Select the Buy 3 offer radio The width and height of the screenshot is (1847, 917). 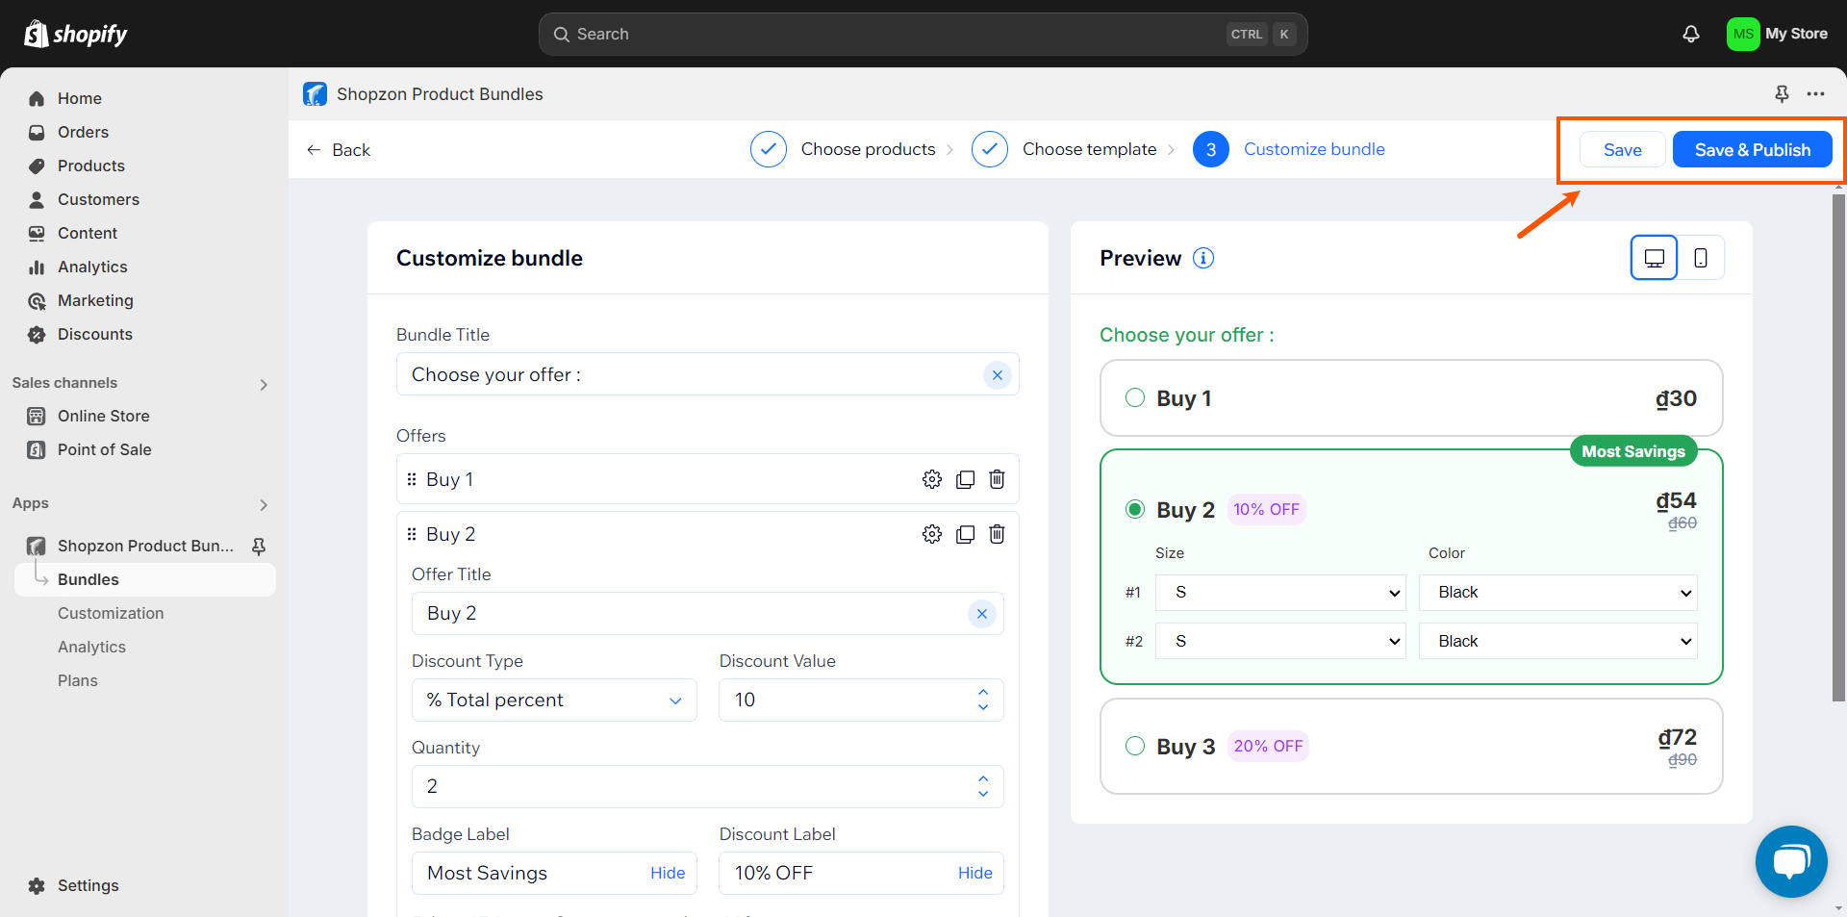pos(1135,746)
